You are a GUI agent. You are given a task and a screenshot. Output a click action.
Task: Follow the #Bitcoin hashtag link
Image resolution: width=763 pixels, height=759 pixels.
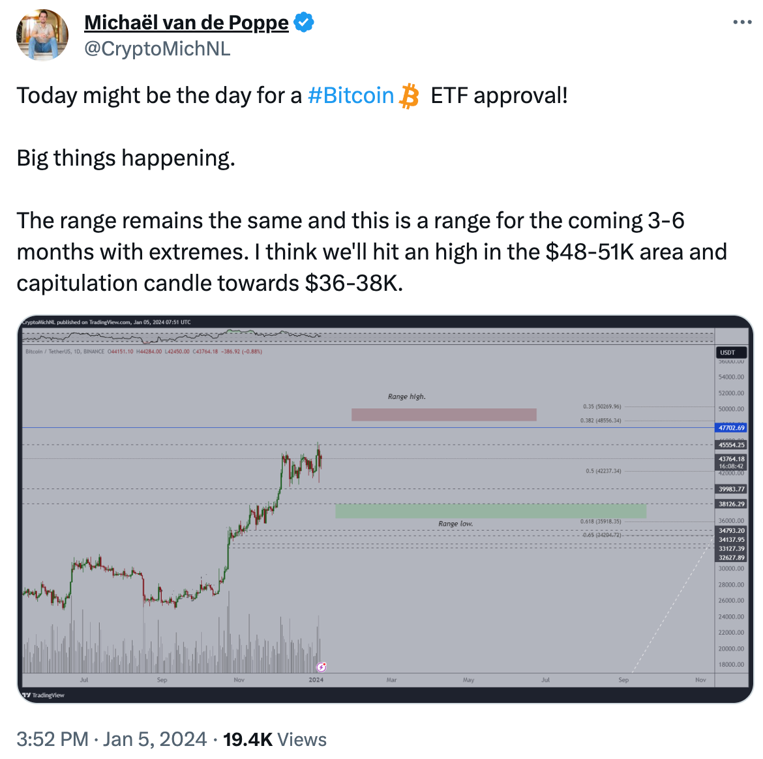coord(351,95)
